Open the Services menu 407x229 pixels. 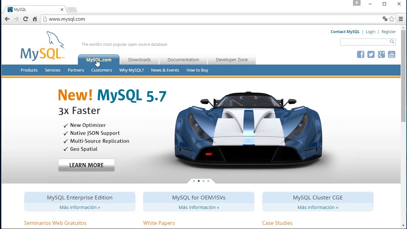(x=52, y=70)
